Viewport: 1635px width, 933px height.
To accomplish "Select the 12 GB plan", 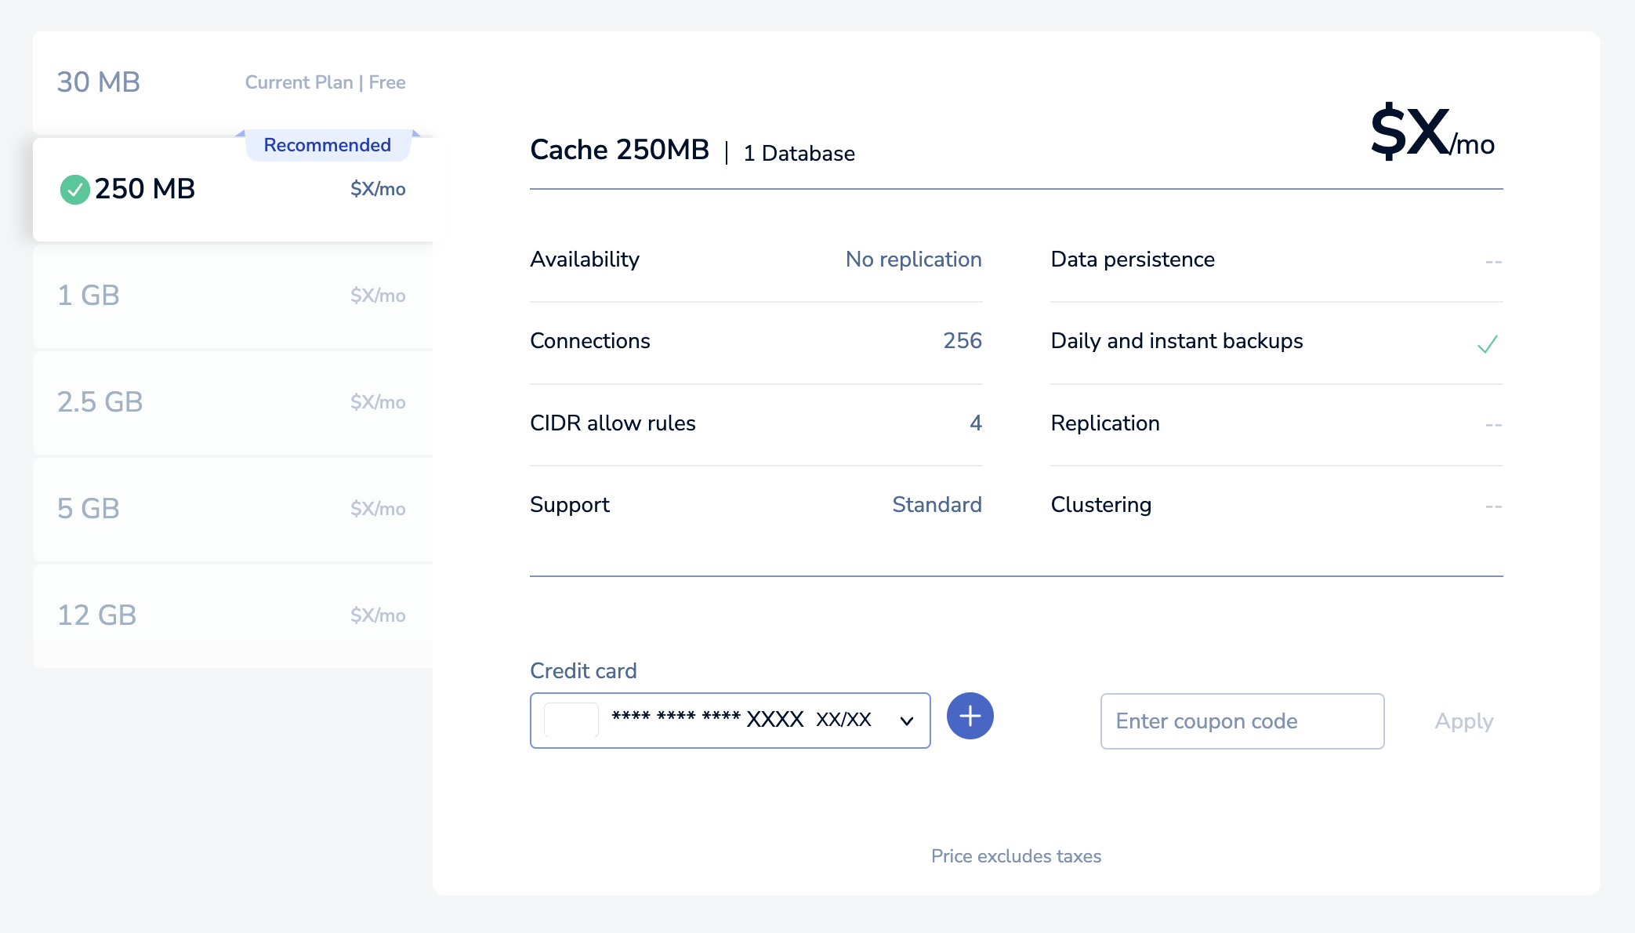I will (232, 615).
